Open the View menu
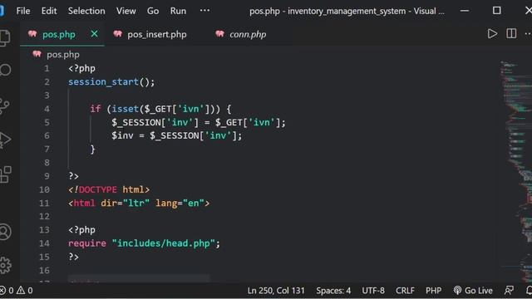Viewport: 532px width, 299px height. click(x=126, y=11)
